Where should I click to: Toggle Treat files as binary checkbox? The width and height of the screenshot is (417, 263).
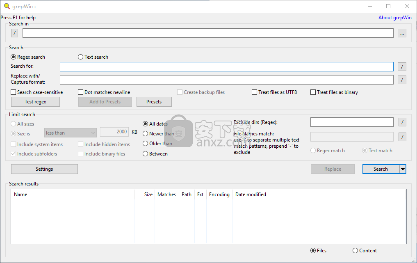(334, 92)
